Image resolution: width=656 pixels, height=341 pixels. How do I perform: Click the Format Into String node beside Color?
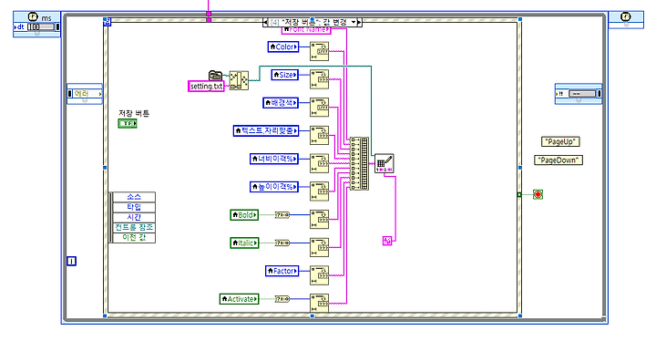pyautogui.click(x=319, y=51)
